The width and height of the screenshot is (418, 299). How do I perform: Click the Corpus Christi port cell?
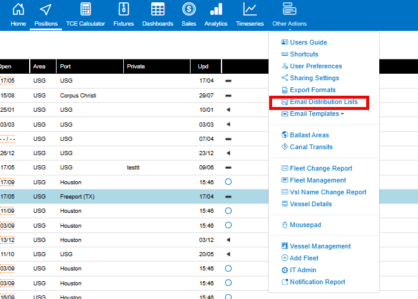tap(78, 95)
